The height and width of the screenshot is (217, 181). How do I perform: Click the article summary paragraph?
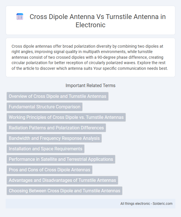coord(90,57)
